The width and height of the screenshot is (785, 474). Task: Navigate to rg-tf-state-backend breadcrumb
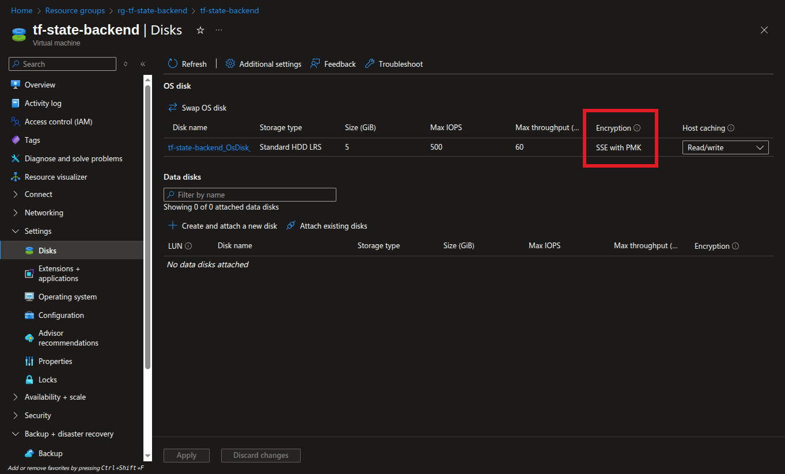click(x=152, y=11)
